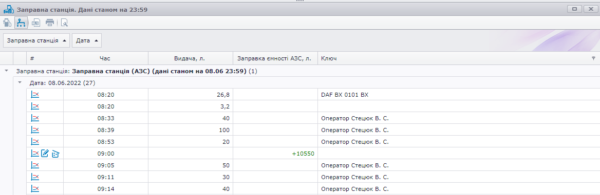This screenshot has width=600, height=195.
Task: Export the report to XLS
Action: (x=35, y=23)
